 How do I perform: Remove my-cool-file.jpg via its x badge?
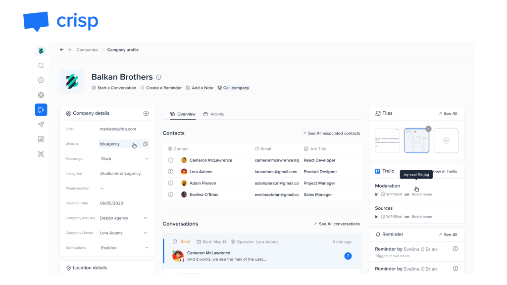tap(428, 129)
